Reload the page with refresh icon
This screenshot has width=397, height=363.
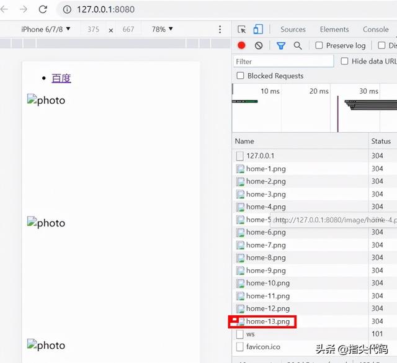tap(43, 9)
